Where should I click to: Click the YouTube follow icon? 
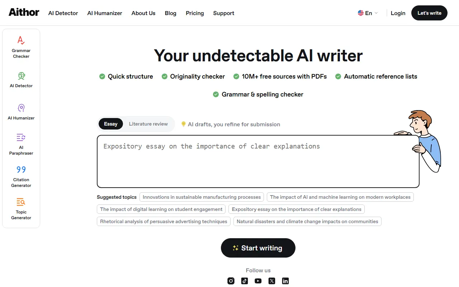tap(258, 281)
